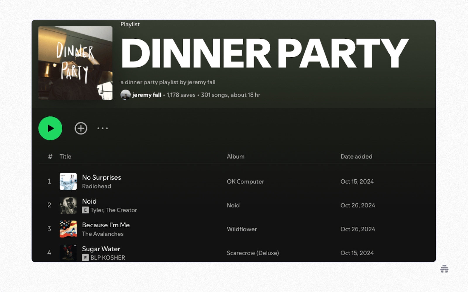Image resolution: width=468 pixels, height=292 pixels.
Task: Click the Album column header
Action: pos(236,157)
